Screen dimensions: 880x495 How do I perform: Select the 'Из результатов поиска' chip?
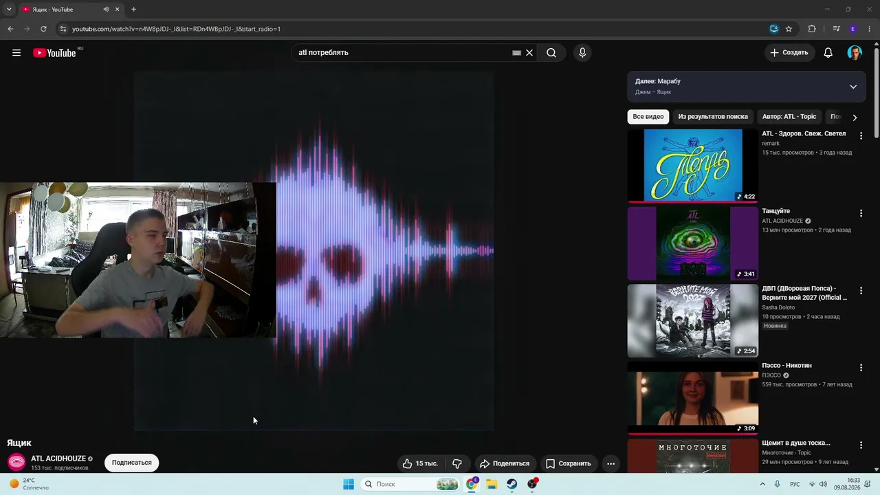(x=713, y=117)
